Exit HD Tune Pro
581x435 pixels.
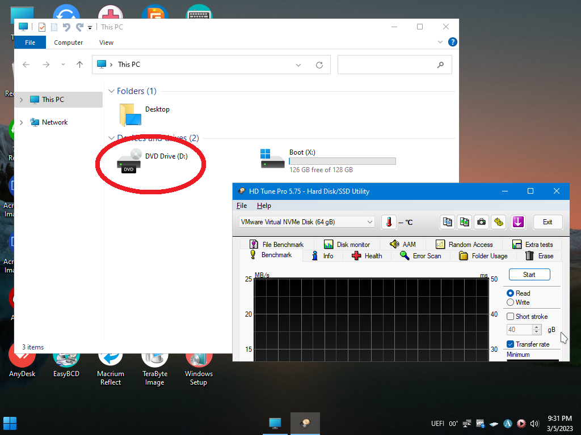[548, 222]
